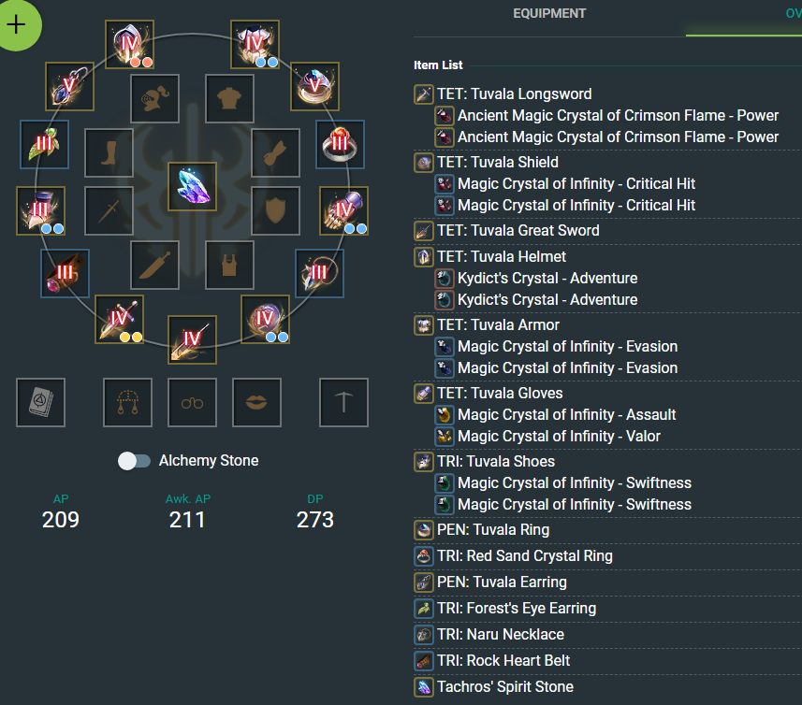The width and height of the screenshot is (802, 705).
Task: Select PEN: Tuvala Ring list entry
Action: [x=493, y=530]
